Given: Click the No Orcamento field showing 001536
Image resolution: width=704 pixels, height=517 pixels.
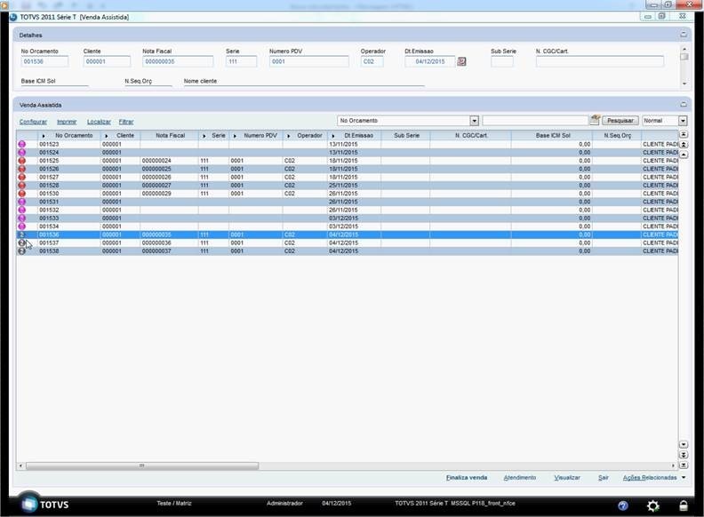Looking at the screenshot, I should 44,61.
